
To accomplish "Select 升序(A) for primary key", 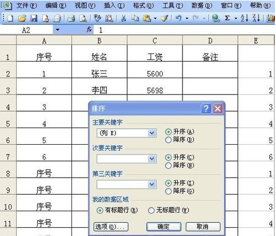I will coord(179,131).
